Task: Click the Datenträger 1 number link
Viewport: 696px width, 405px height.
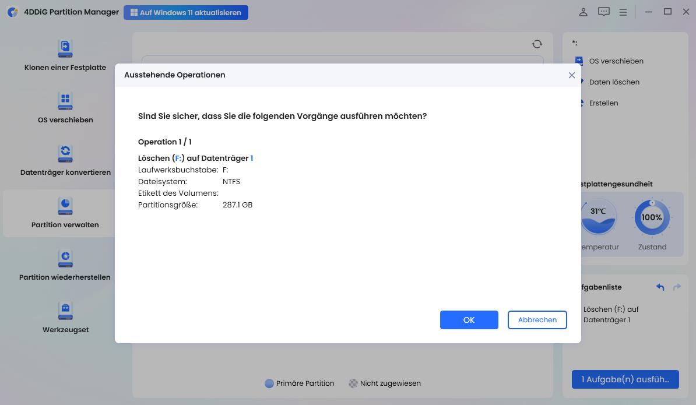Action: click(252, 159)
